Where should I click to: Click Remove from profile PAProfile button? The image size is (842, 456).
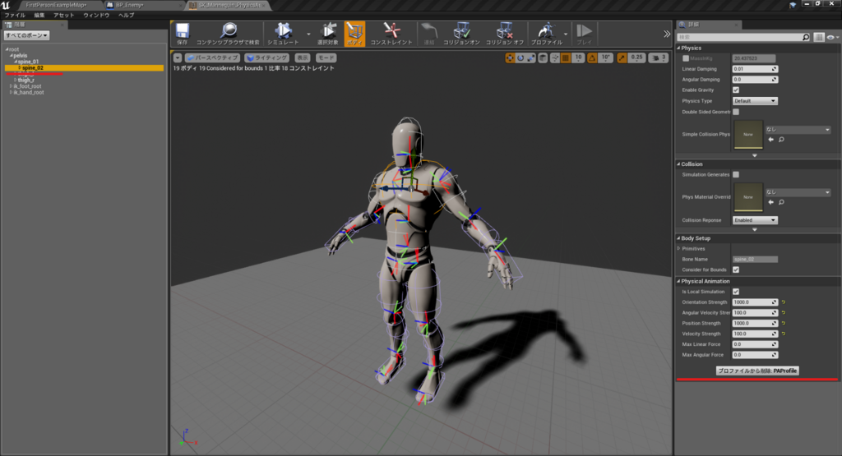tap(757, 371)
